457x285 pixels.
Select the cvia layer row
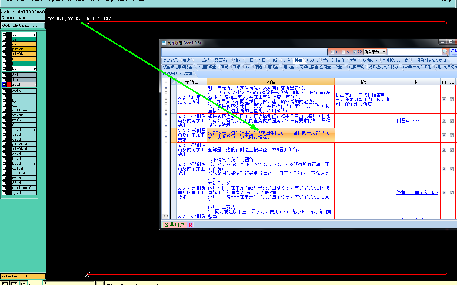tap(24, 91)
